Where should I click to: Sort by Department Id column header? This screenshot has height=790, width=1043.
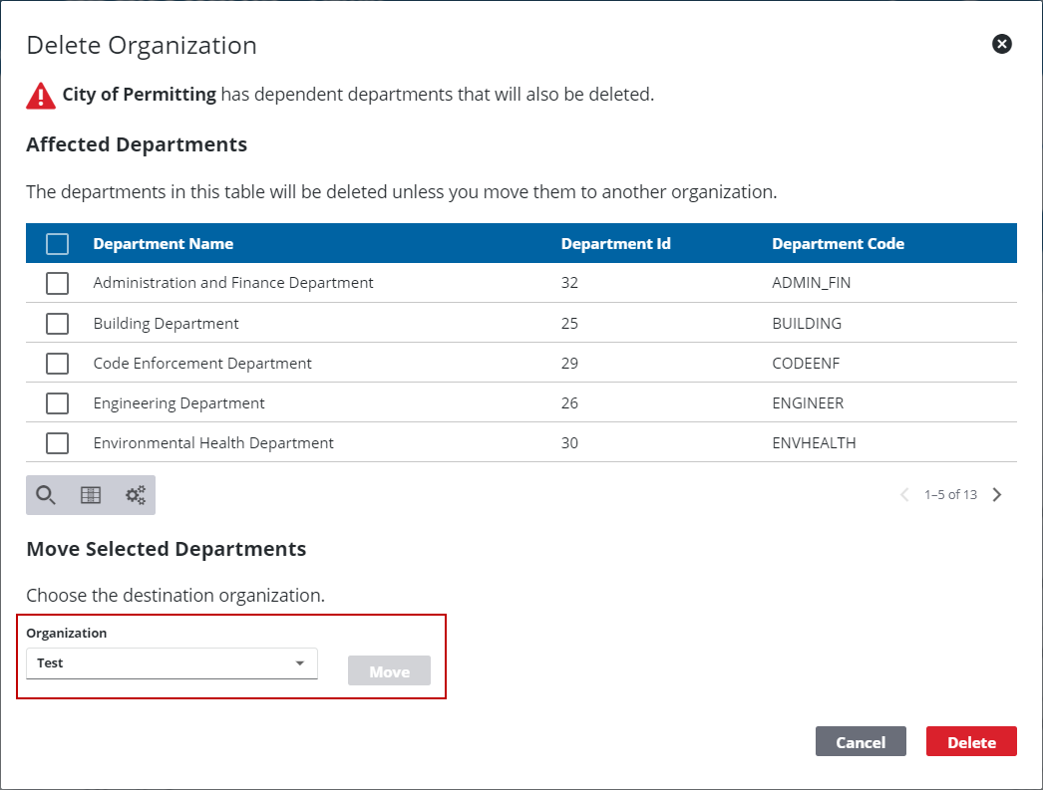(x=615, y=244)
